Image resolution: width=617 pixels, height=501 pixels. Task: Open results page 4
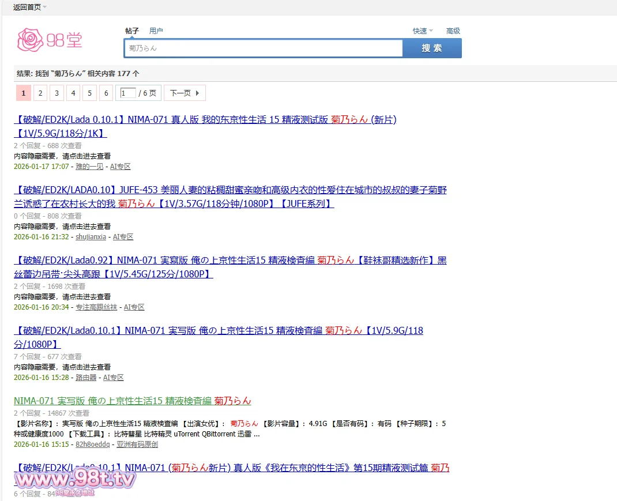73,93
